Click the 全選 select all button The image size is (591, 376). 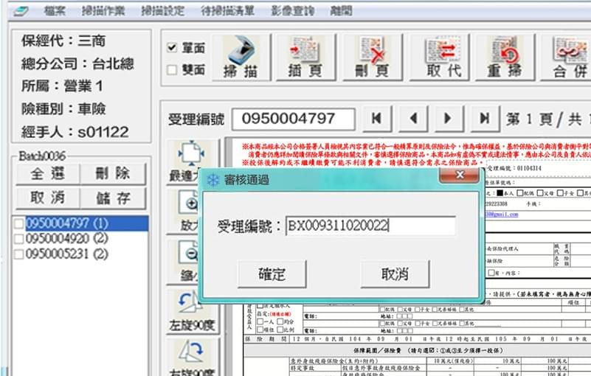[48, 174]
